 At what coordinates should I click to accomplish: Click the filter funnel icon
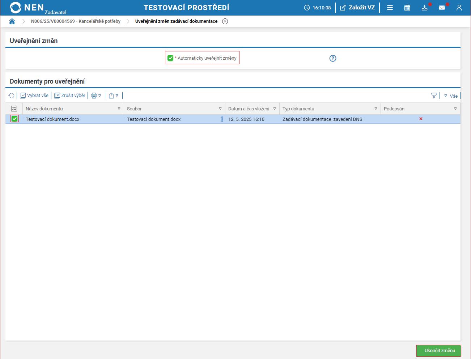coord(434,96)
